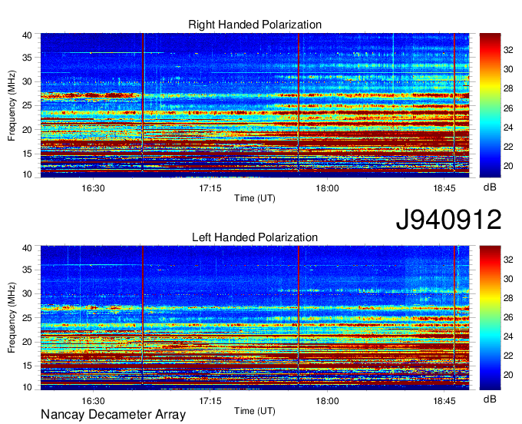
Task: Click the 16:30 time tick under the upper plot
Action: tap(93, 188)
